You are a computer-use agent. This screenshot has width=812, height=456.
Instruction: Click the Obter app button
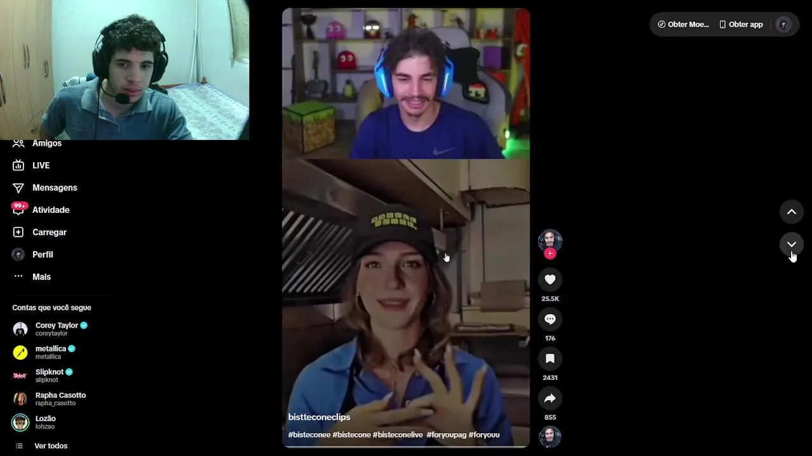pyautogui.click(x=741, y=25)
